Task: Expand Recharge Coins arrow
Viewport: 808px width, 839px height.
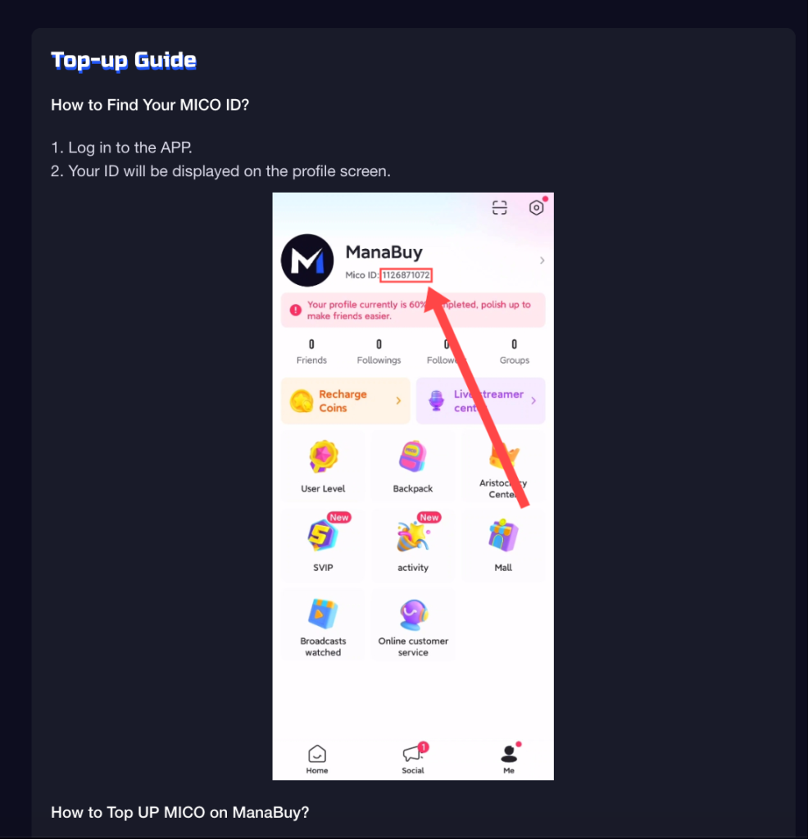Action: tap(398, 401)
